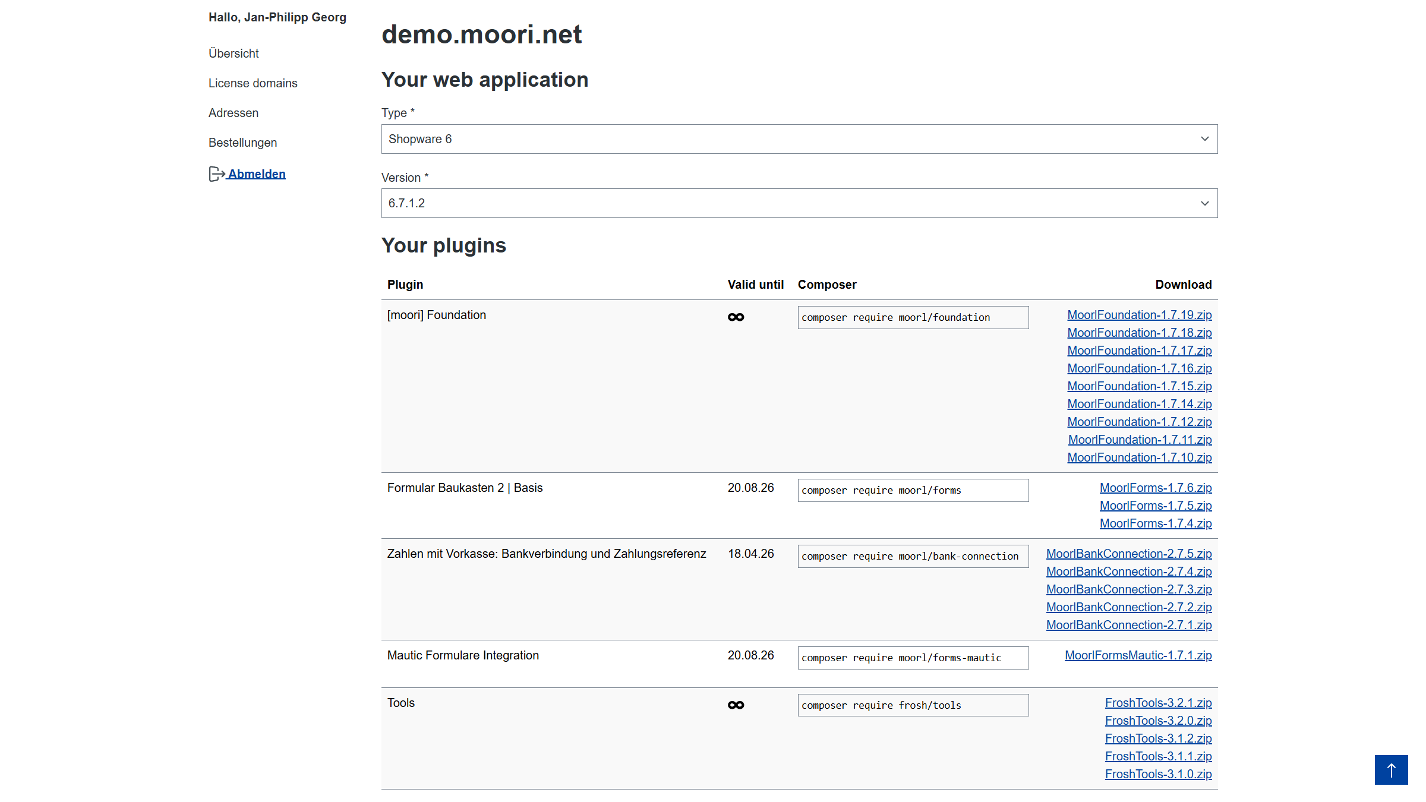Click the 'Valid until' column header
The height and width of the screenshot is (802, 1426).
(756, 285)
